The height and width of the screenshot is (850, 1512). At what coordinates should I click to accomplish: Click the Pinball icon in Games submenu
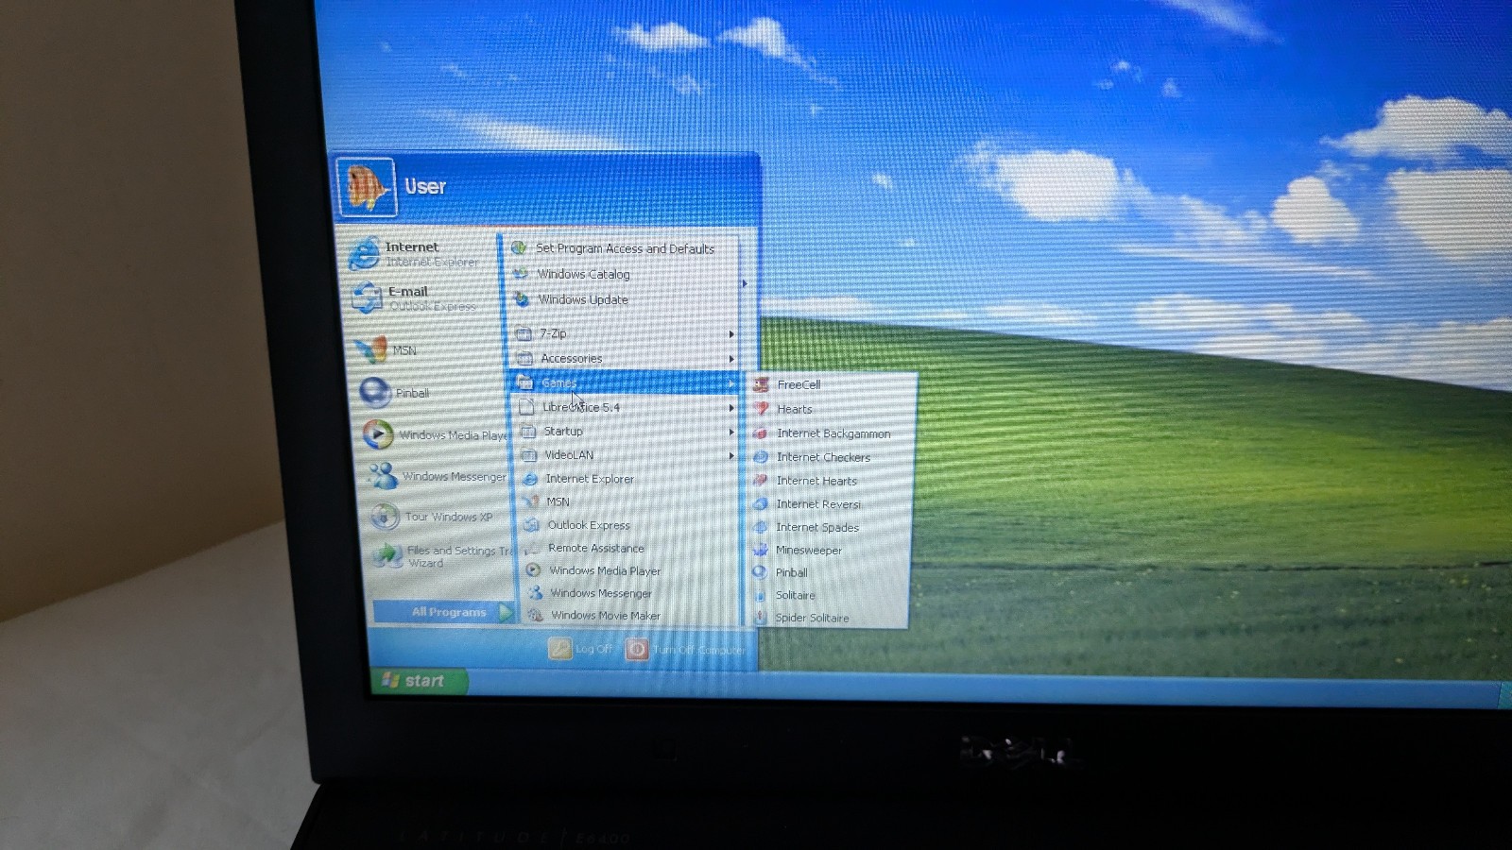[760, 572]
